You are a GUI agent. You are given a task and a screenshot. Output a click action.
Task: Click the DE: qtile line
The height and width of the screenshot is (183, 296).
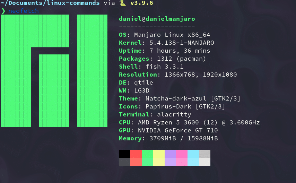click(136, 82)
